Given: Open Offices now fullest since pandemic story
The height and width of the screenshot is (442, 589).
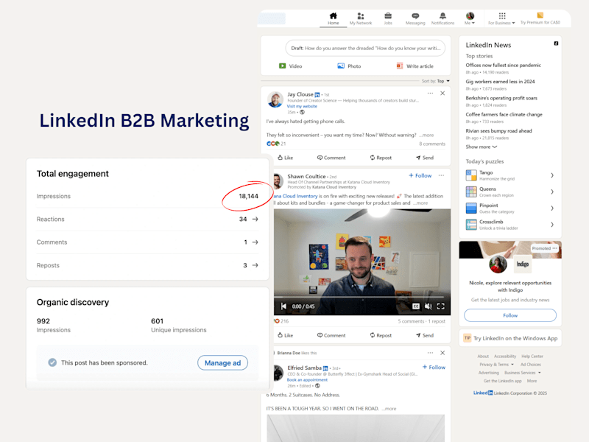Looking at the screenshot, I should click(x=504, y=65).
